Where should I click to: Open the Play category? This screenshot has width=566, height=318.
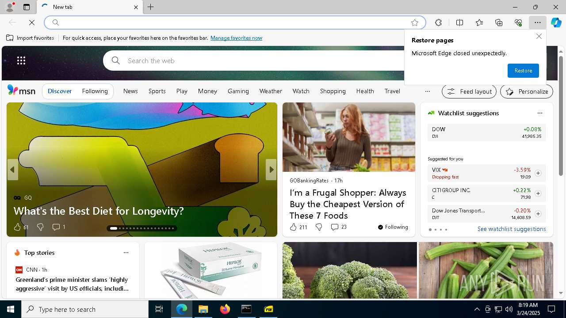click(182, 91)
